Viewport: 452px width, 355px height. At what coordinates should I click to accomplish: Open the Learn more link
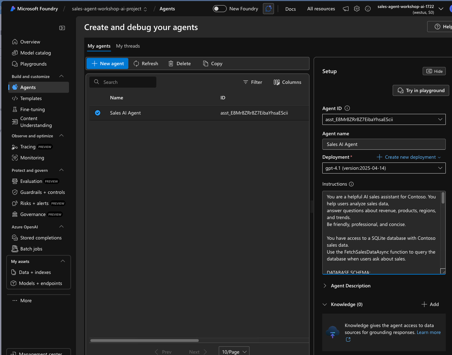[x=429, y=332]
